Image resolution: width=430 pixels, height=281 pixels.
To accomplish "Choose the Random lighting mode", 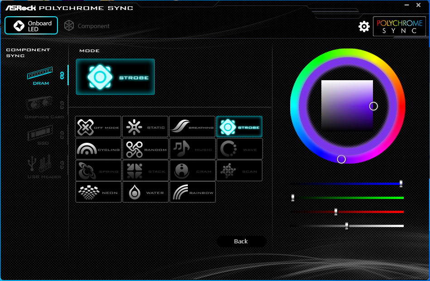I will (x=145, y=149).
